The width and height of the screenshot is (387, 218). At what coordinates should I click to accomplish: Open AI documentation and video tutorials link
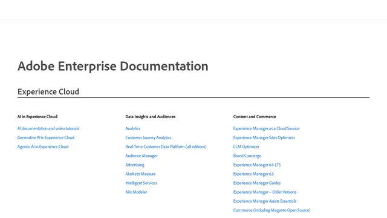tap(48, 128)
